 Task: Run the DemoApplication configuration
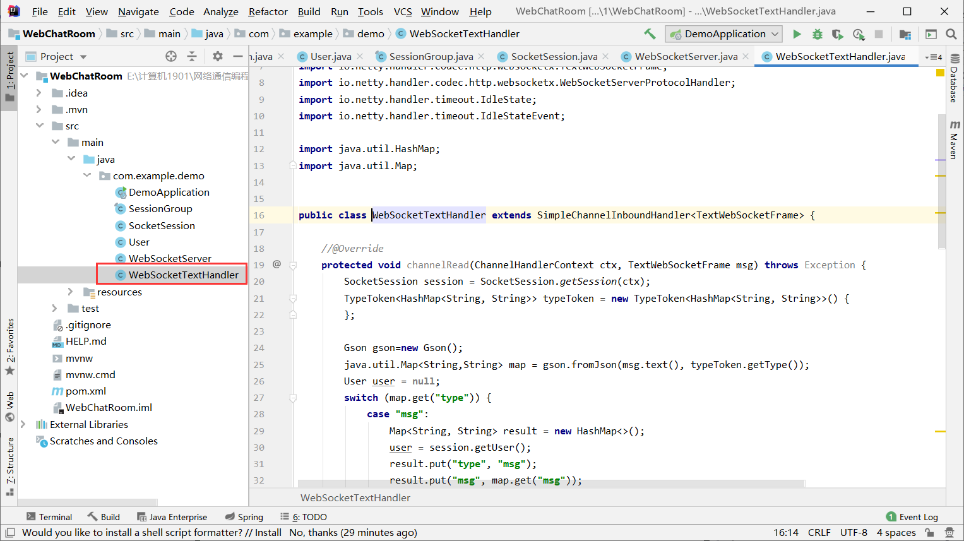coord(797,34)
